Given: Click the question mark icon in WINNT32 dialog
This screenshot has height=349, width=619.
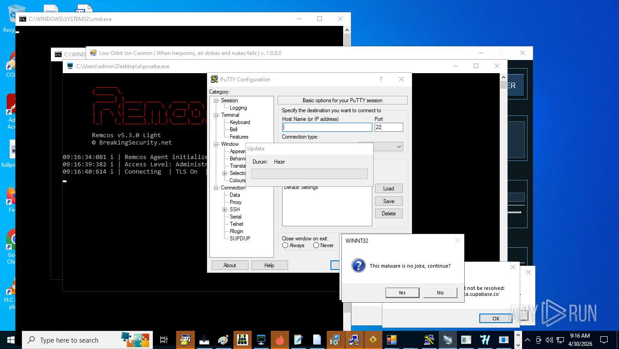Looking at the screenshot, I should click(359, 266).
